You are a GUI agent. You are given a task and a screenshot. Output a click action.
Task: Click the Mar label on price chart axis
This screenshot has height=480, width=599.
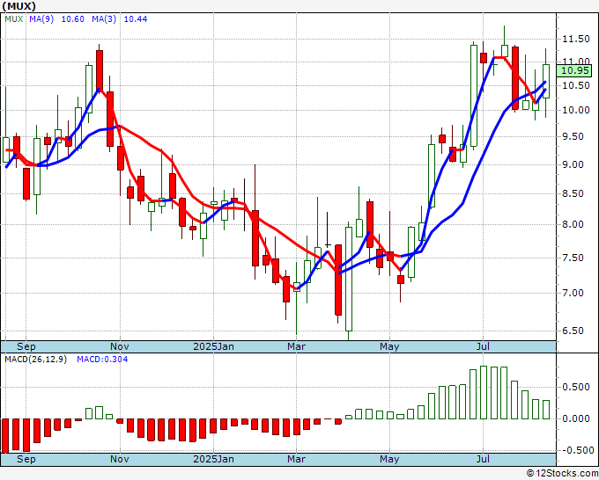tap(297, 346)
